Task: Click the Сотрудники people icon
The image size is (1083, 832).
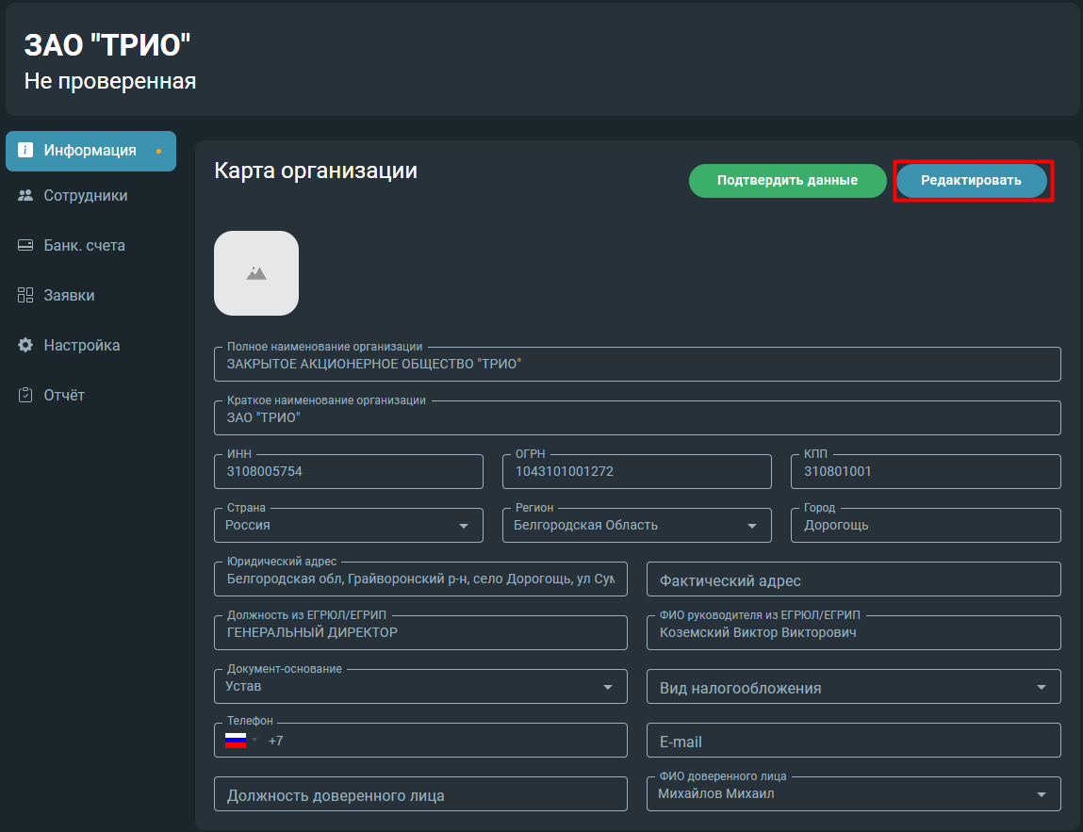Action: (x=25, y=195)
